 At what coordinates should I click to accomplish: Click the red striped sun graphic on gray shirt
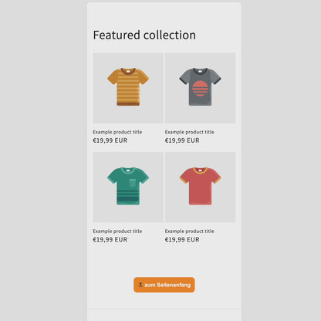point(200,89)
